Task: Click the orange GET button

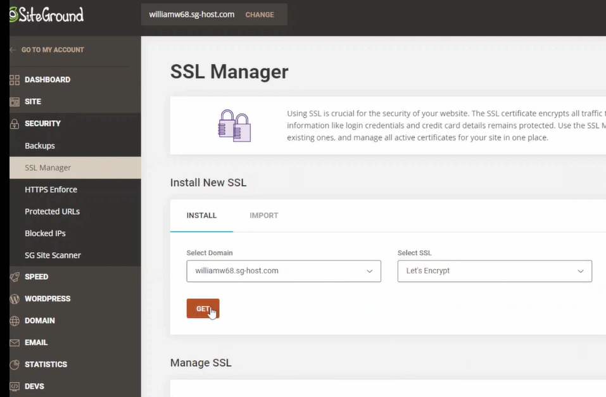Action: point(203,308)
